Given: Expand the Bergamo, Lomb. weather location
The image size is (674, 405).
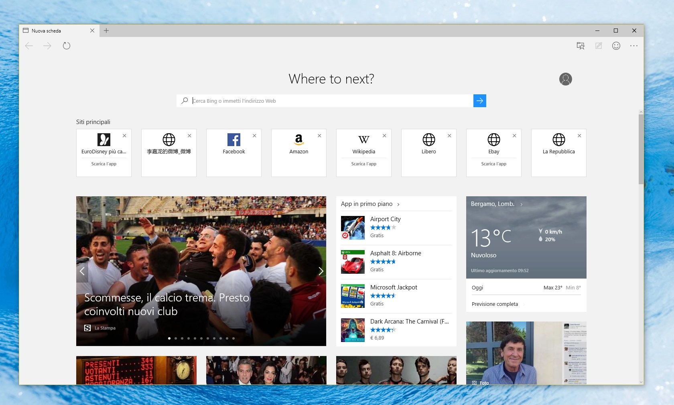Looking at the screenshot, I should pyautogui.click(x=522, y=204).
